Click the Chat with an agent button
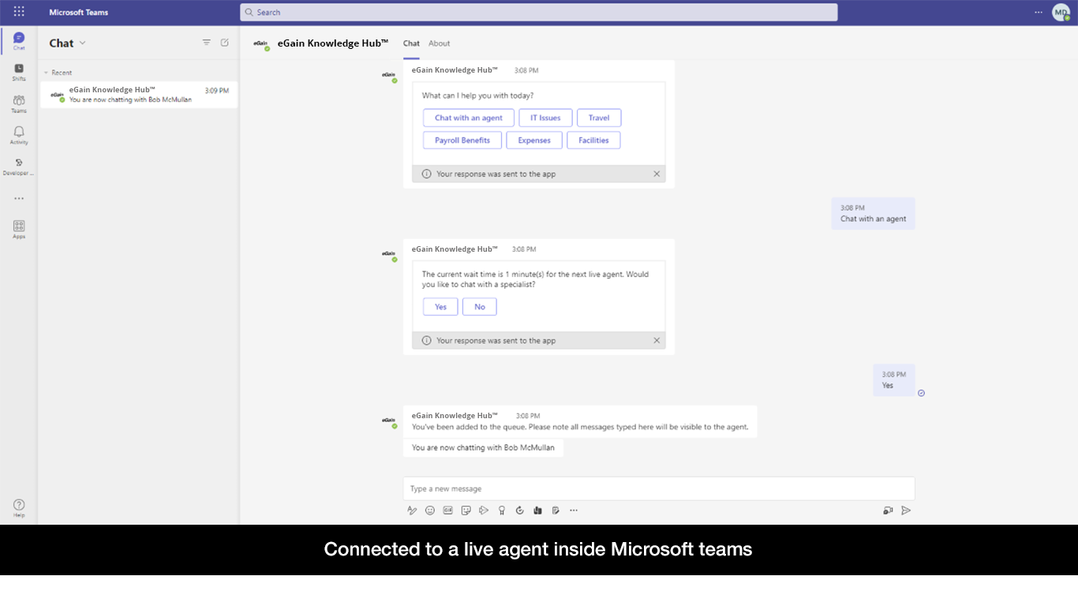Screen dimensions: 1078x606 pyautogui.click(x=469, y=118)
